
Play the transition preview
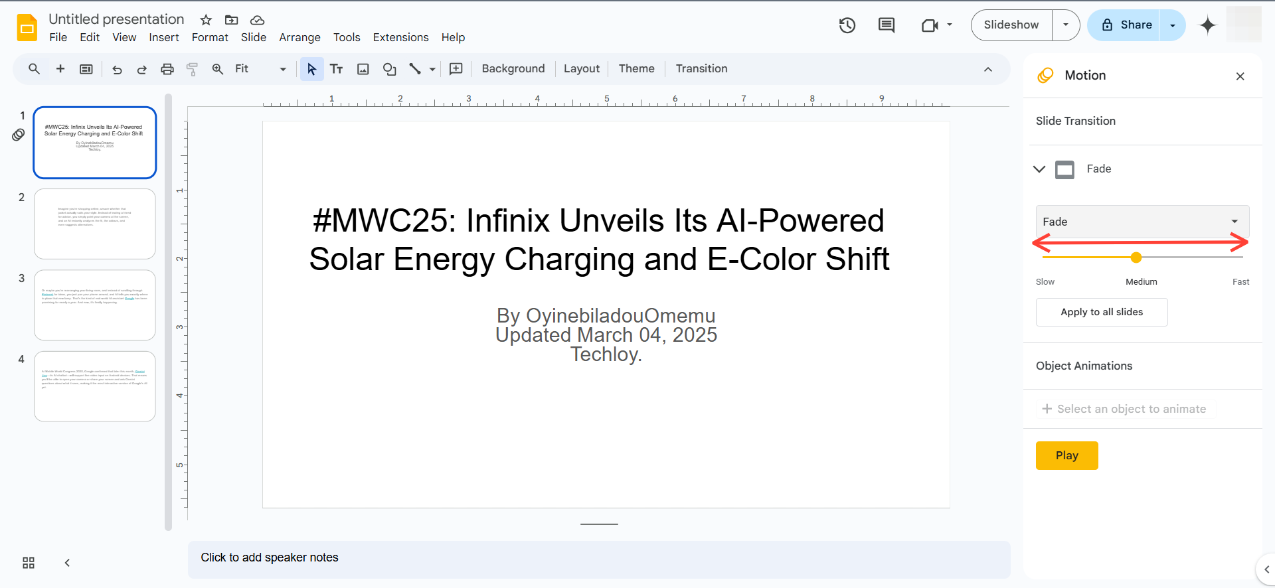1066,455
